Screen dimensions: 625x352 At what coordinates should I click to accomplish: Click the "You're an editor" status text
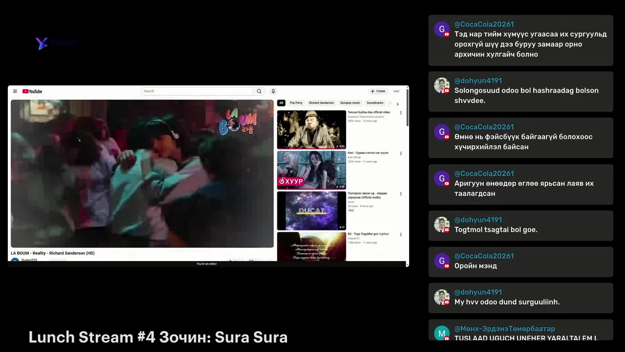click(x=207, y=264)
